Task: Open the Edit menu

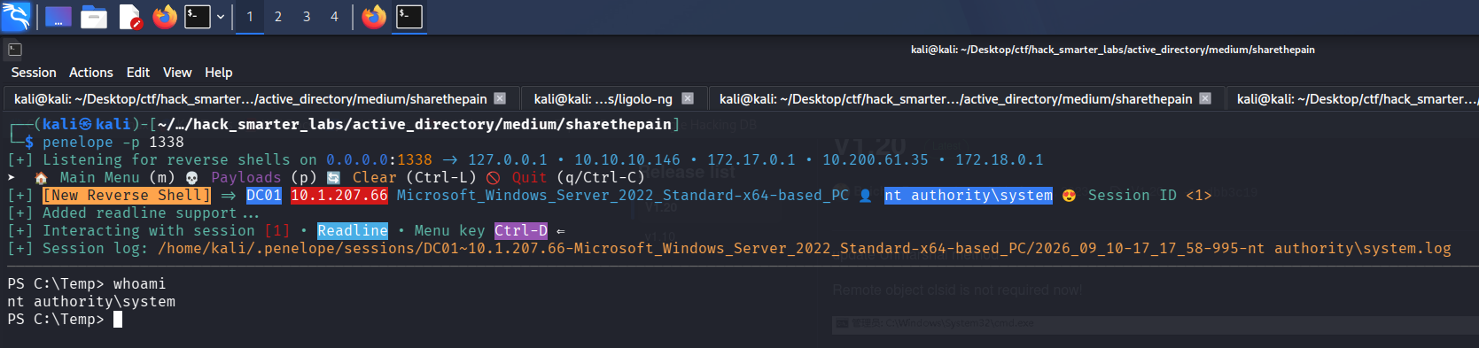Action: point(138,73)
